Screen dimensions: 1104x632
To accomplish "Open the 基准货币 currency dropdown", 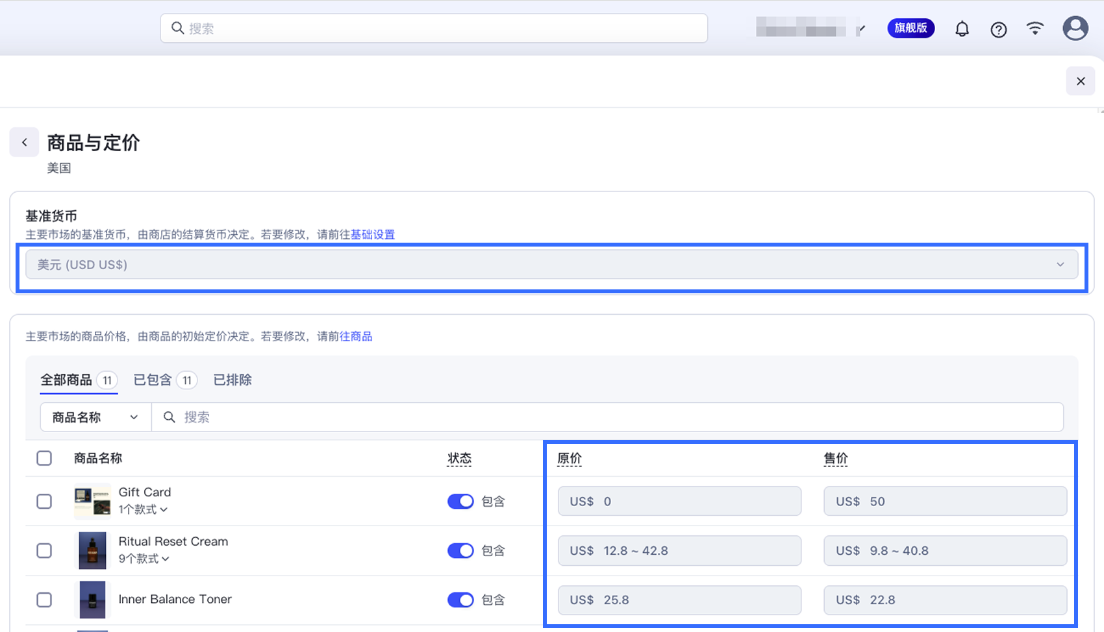I will 552,265.
